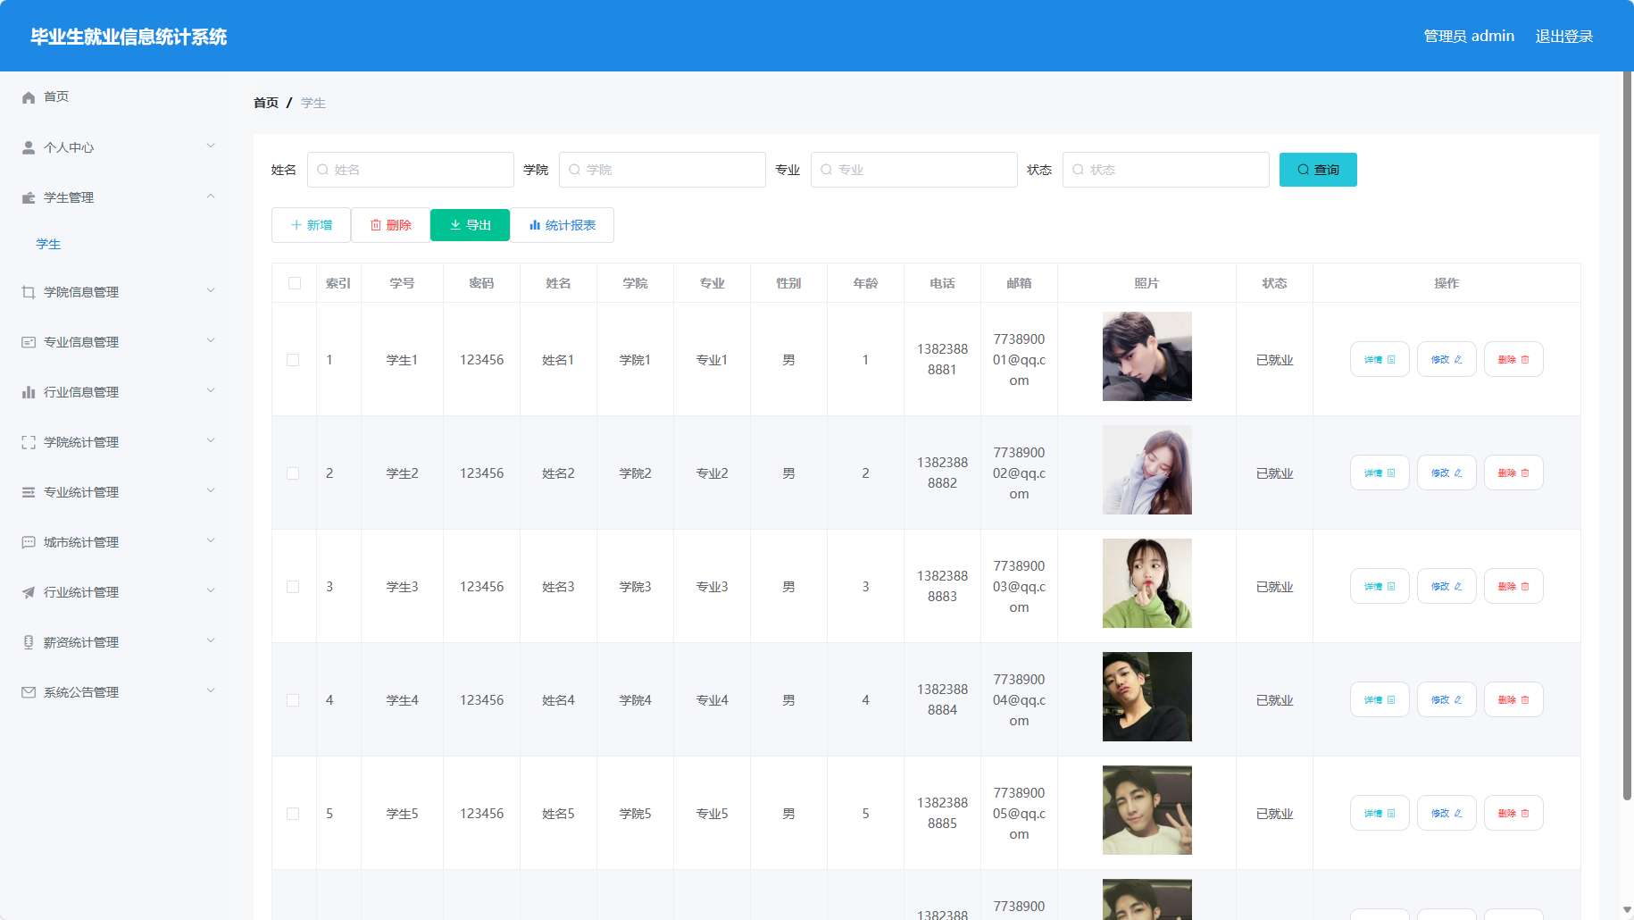Click the crop icon beside 学院信息管理
This screenshot has width=1634, height=920.
[29, 292]
